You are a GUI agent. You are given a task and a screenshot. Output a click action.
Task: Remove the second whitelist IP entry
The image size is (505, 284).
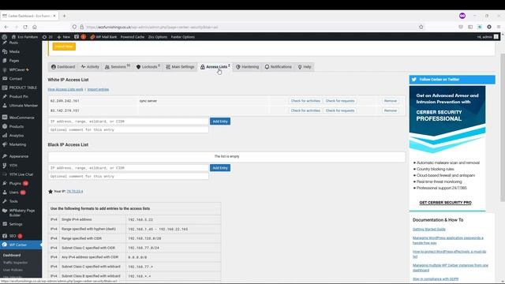[x=391, y=110]
